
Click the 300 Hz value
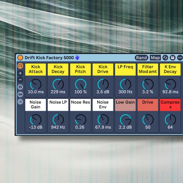click(125, 92)
